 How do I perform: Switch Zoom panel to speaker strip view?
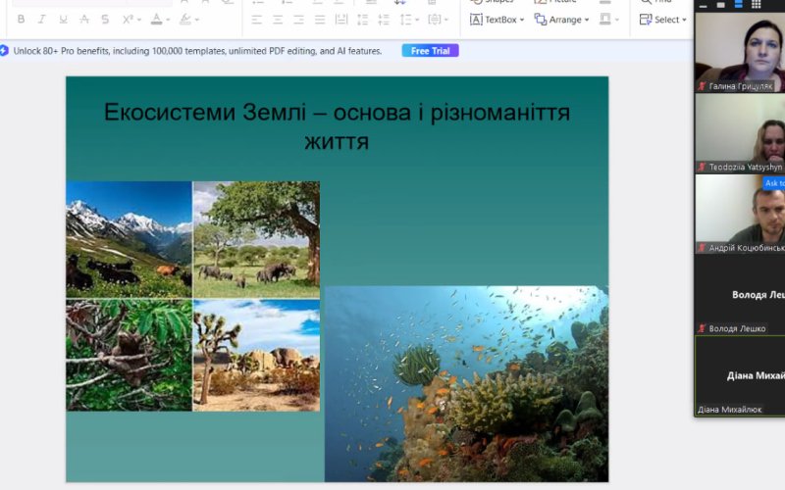(738, 5)
